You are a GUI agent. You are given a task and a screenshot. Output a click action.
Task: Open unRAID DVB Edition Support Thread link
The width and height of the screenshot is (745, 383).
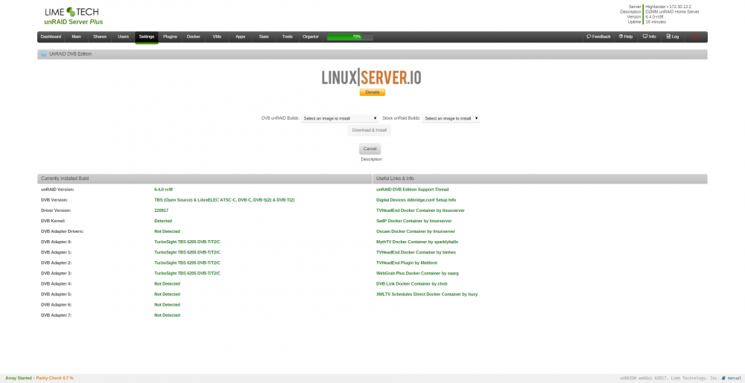(413, 190)
